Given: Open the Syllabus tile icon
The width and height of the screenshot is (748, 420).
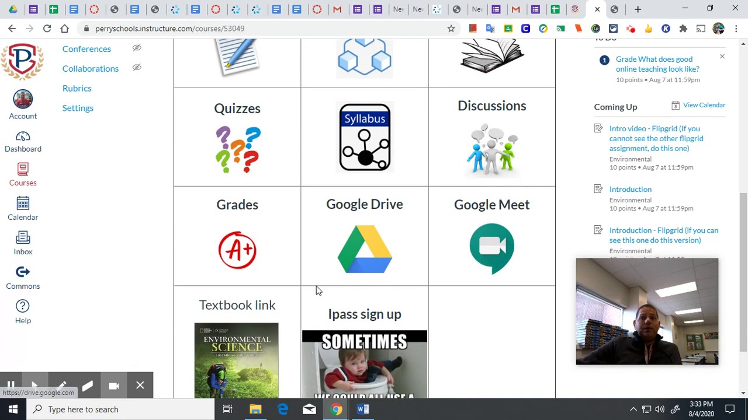Looking at the screenshot, I should (x=365, y=137).
